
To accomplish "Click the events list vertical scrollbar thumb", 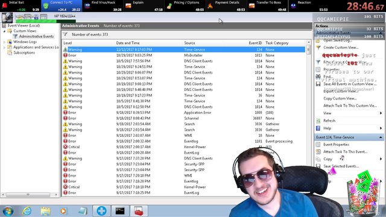I will 308,50.
